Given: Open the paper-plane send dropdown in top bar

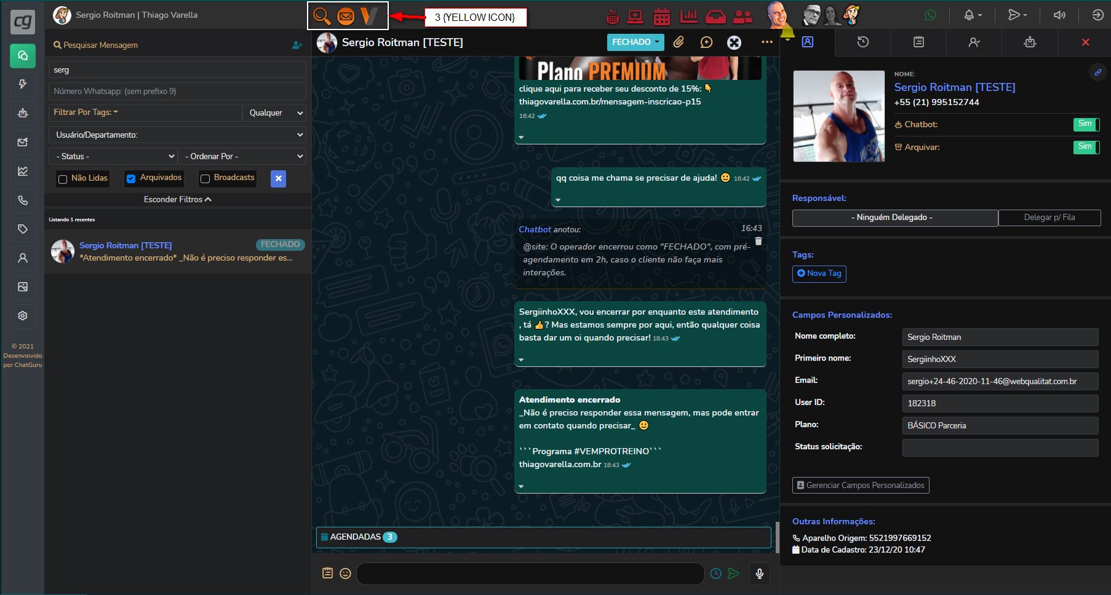Looking at the screenshot, I should click(x=1017, y=15).
